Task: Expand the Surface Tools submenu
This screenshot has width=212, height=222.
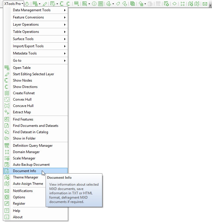Action: tap(35, 39)
